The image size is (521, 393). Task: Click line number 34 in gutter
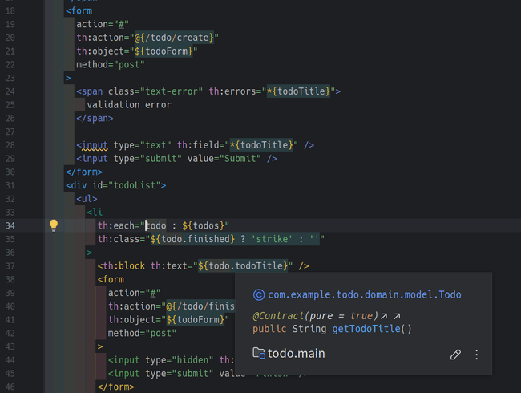pos(10,225)
